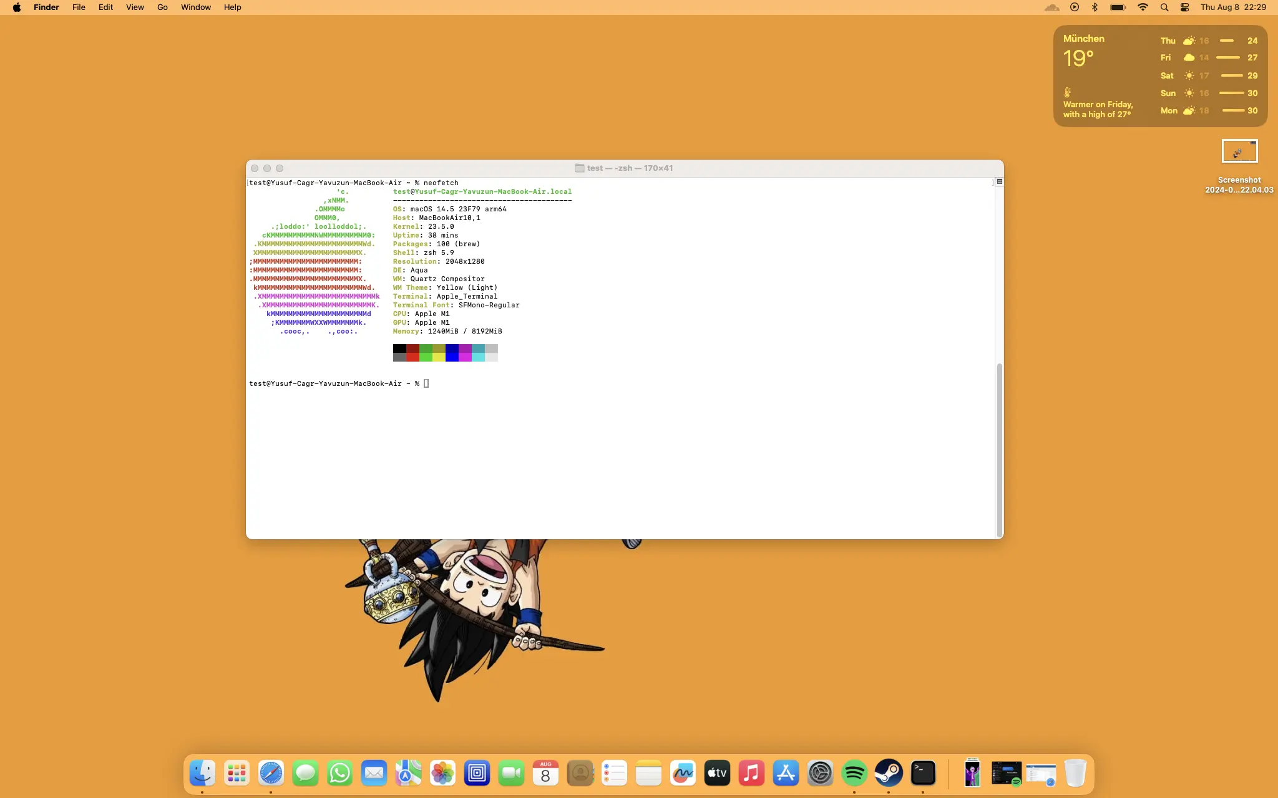Click the split pane button in Terminal
The height and width of the screenshot is (798, 1278).
999,181
